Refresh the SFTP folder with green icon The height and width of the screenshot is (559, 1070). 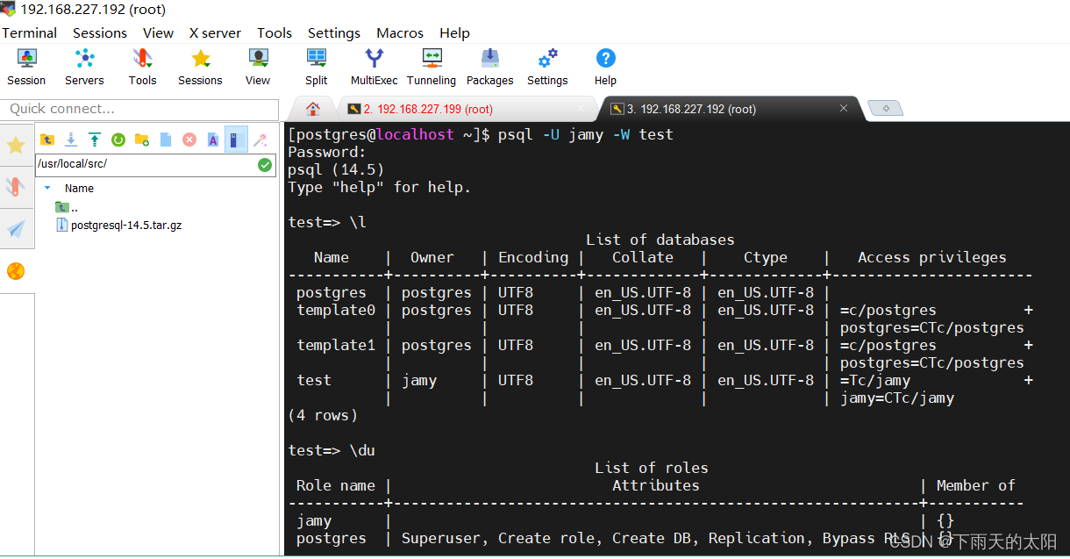(118, 140)
